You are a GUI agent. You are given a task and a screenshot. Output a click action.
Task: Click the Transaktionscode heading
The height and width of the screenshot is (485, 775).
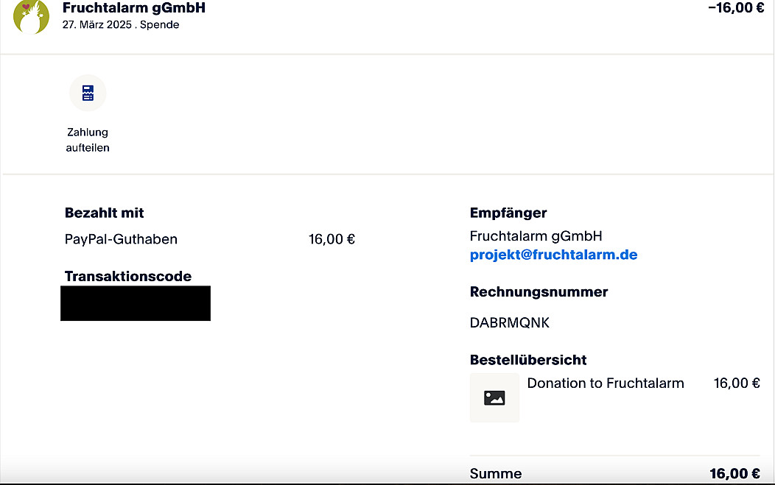click(128, 276)
